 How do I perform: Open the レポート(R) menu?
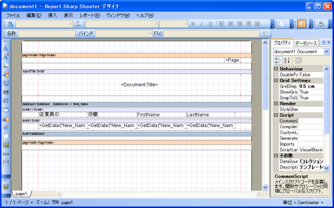(x=90, y=15)
